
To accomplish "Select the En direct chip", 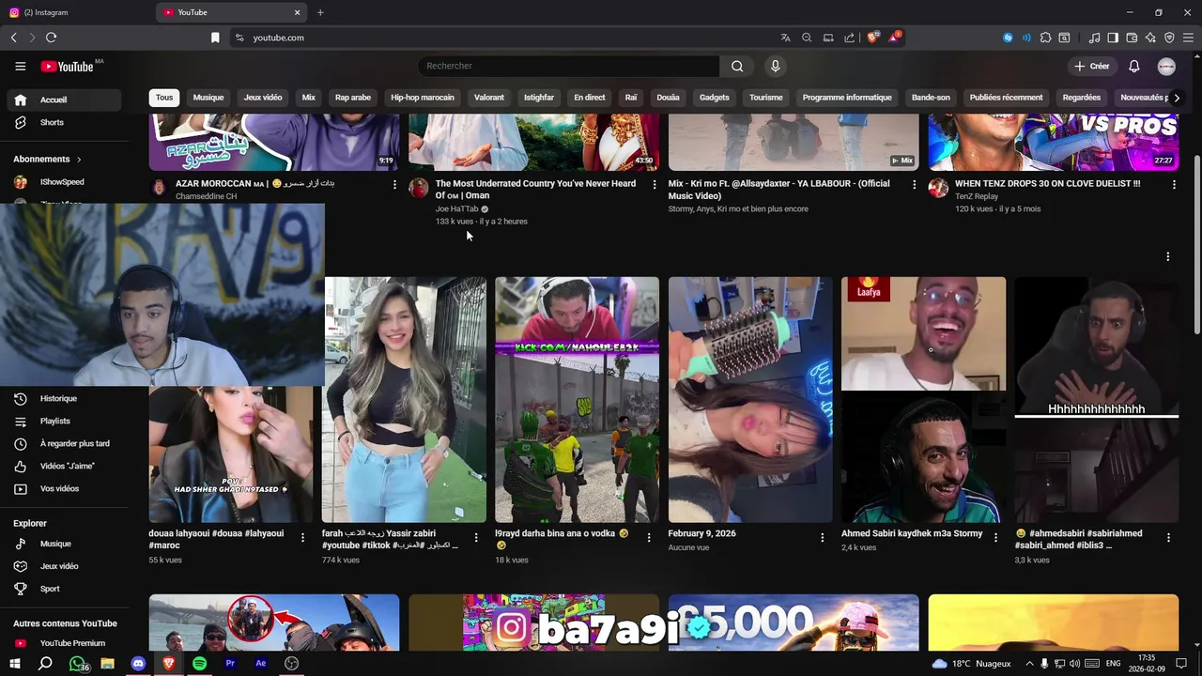I will click(590, 98).
